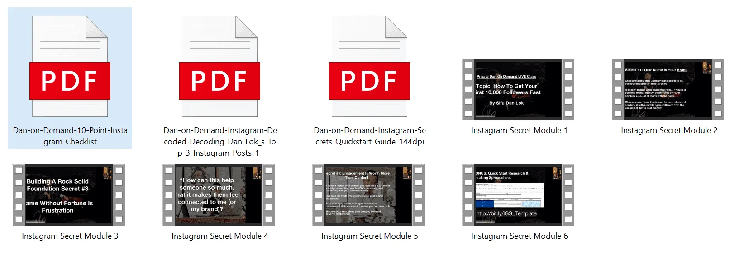This screenshot has width=749, height=259.
Task: Click the "Instagram Secret Module 6" file label
Action: click(519, 236)
